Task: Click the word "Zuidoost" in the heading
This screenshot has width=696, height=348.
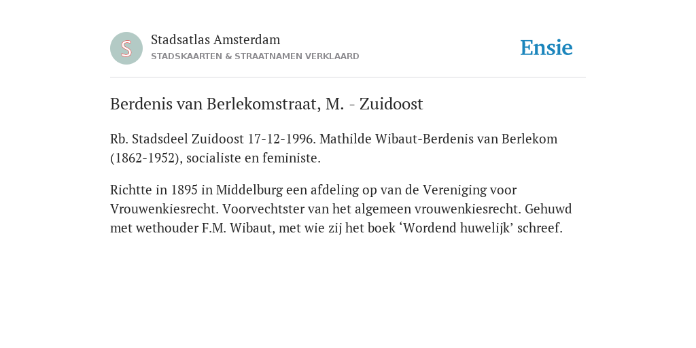Action: click(391, 104)
